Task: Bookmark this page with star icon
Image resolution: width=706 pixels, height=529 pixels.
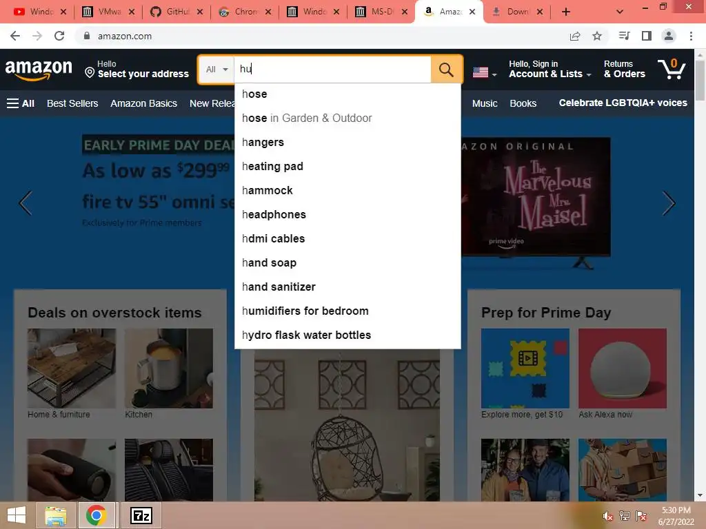Action: pyautogui.click(x=597, y=36)
